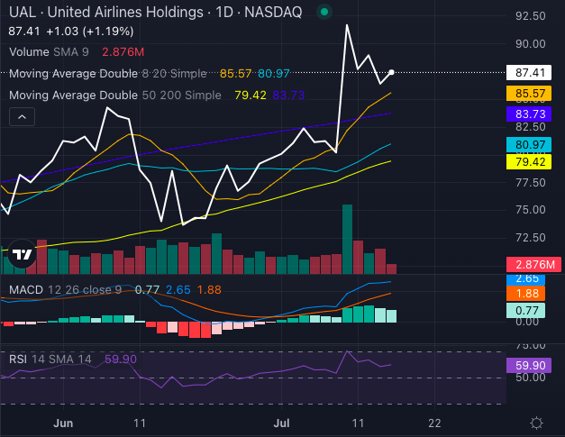
Task: Click the 90.00 price scale label
Action: [x=531, y=44]
